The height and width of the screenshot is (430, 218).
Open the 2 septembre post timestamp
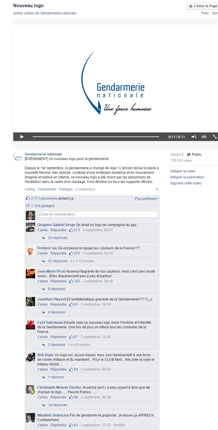coord(85,189)
